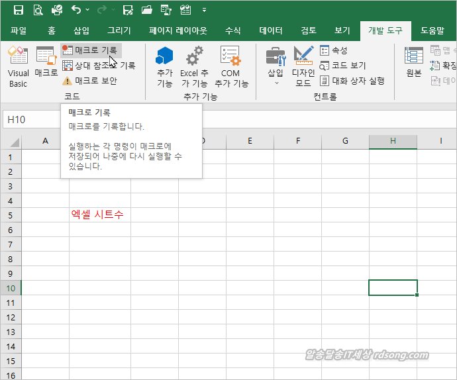The image size is (457, 380).
Task: Start recording with 매크로 기록
Action: [x=91, y=50]
